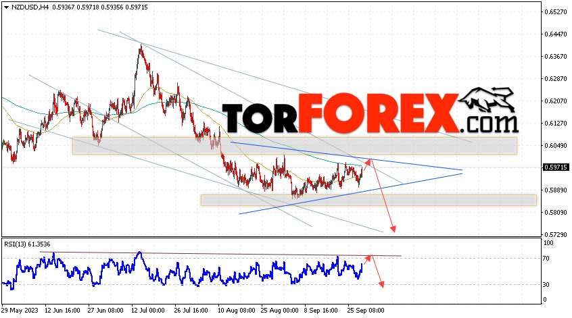Select the RSI(13) 61.3536 indicator label
Image resolution: width=572 pixels, height=318 pixels.
[27, 244]
